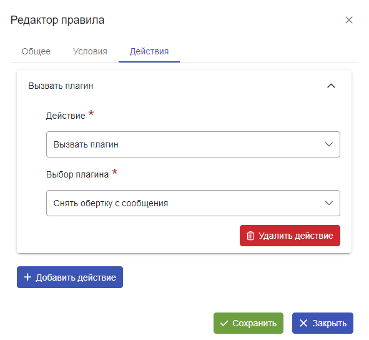Close the rule editor with the top-right X

349,20
